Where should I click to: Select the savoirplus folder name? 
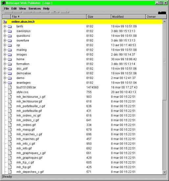(24, 31)
